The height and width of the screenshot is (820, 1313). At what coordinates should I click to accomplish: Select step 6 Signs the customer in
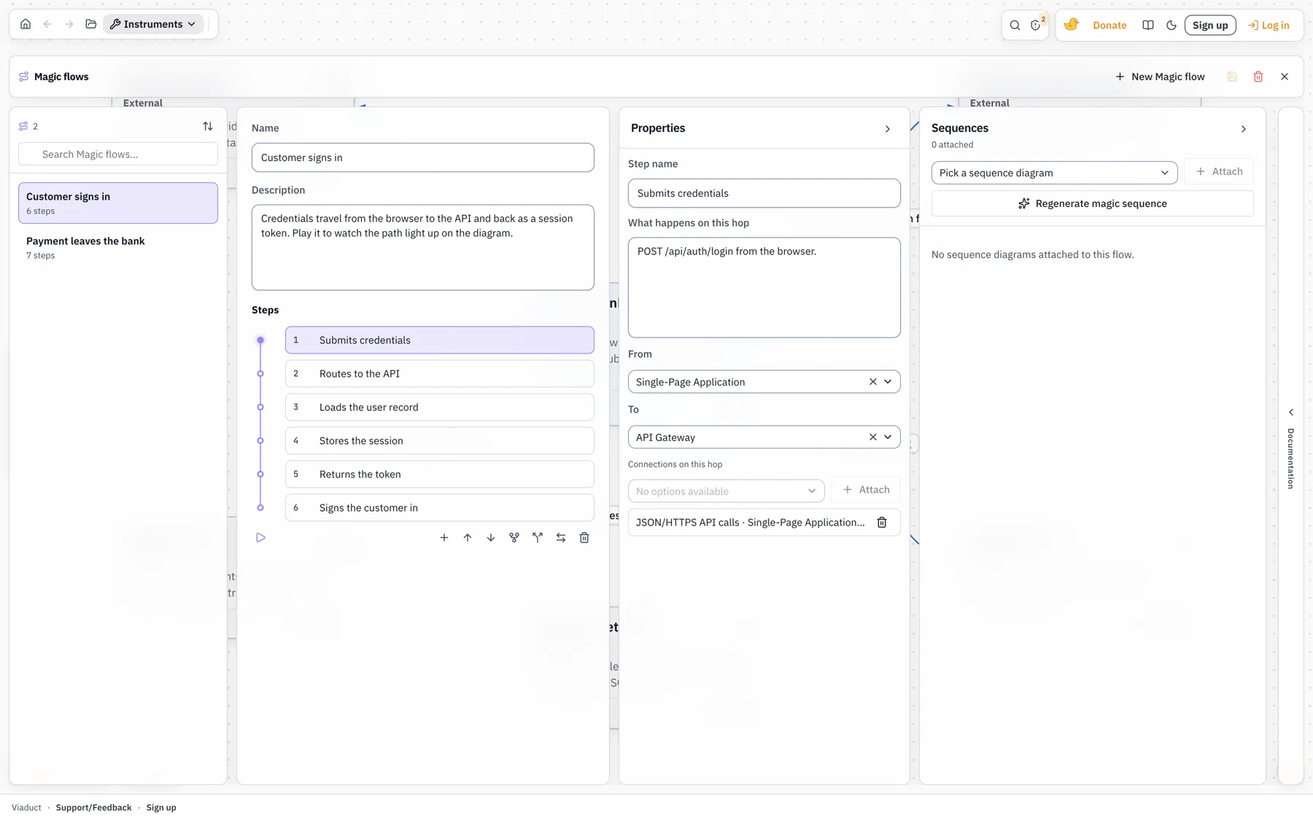pyautogui.click(x=439, y=508)
